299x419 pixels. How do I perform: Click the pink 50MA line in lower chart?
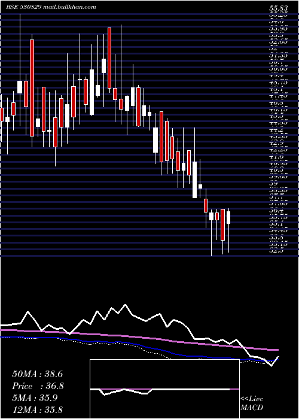click(139, 338)
